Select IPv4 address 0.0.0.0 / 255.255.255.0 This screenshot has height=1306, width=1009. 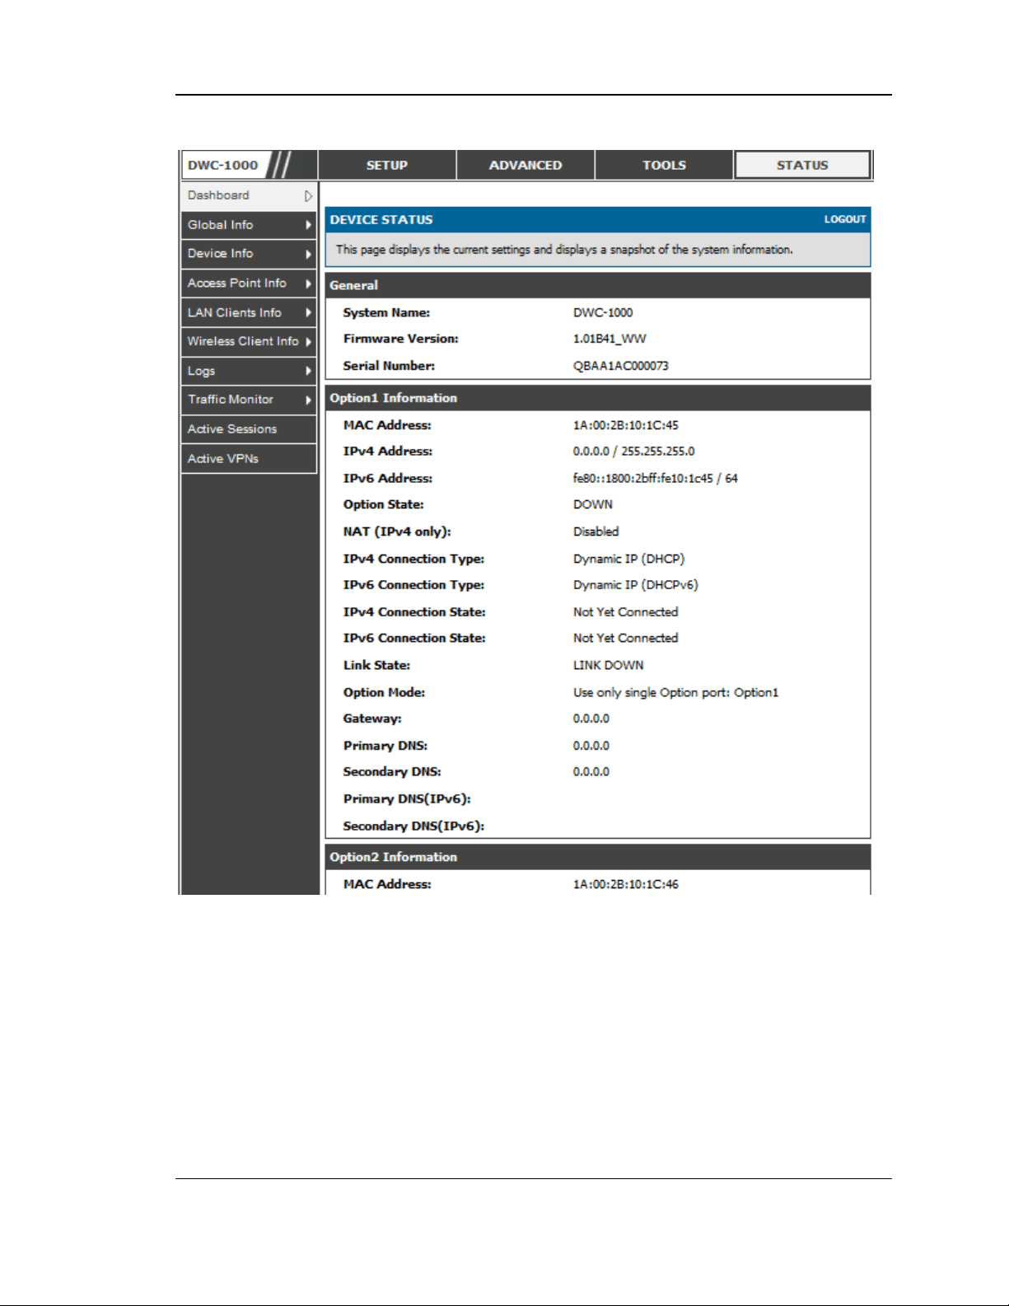click(634, 452)
